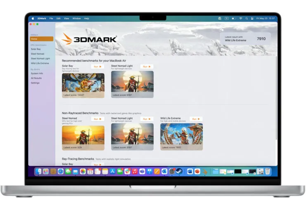Open the Trash in the Dock
306x200 pixels.
click(x=268, y=172)
